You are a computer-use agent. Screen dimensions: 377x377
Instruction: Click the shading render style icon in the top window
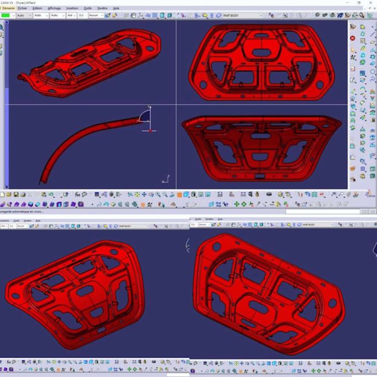point(193,194)
